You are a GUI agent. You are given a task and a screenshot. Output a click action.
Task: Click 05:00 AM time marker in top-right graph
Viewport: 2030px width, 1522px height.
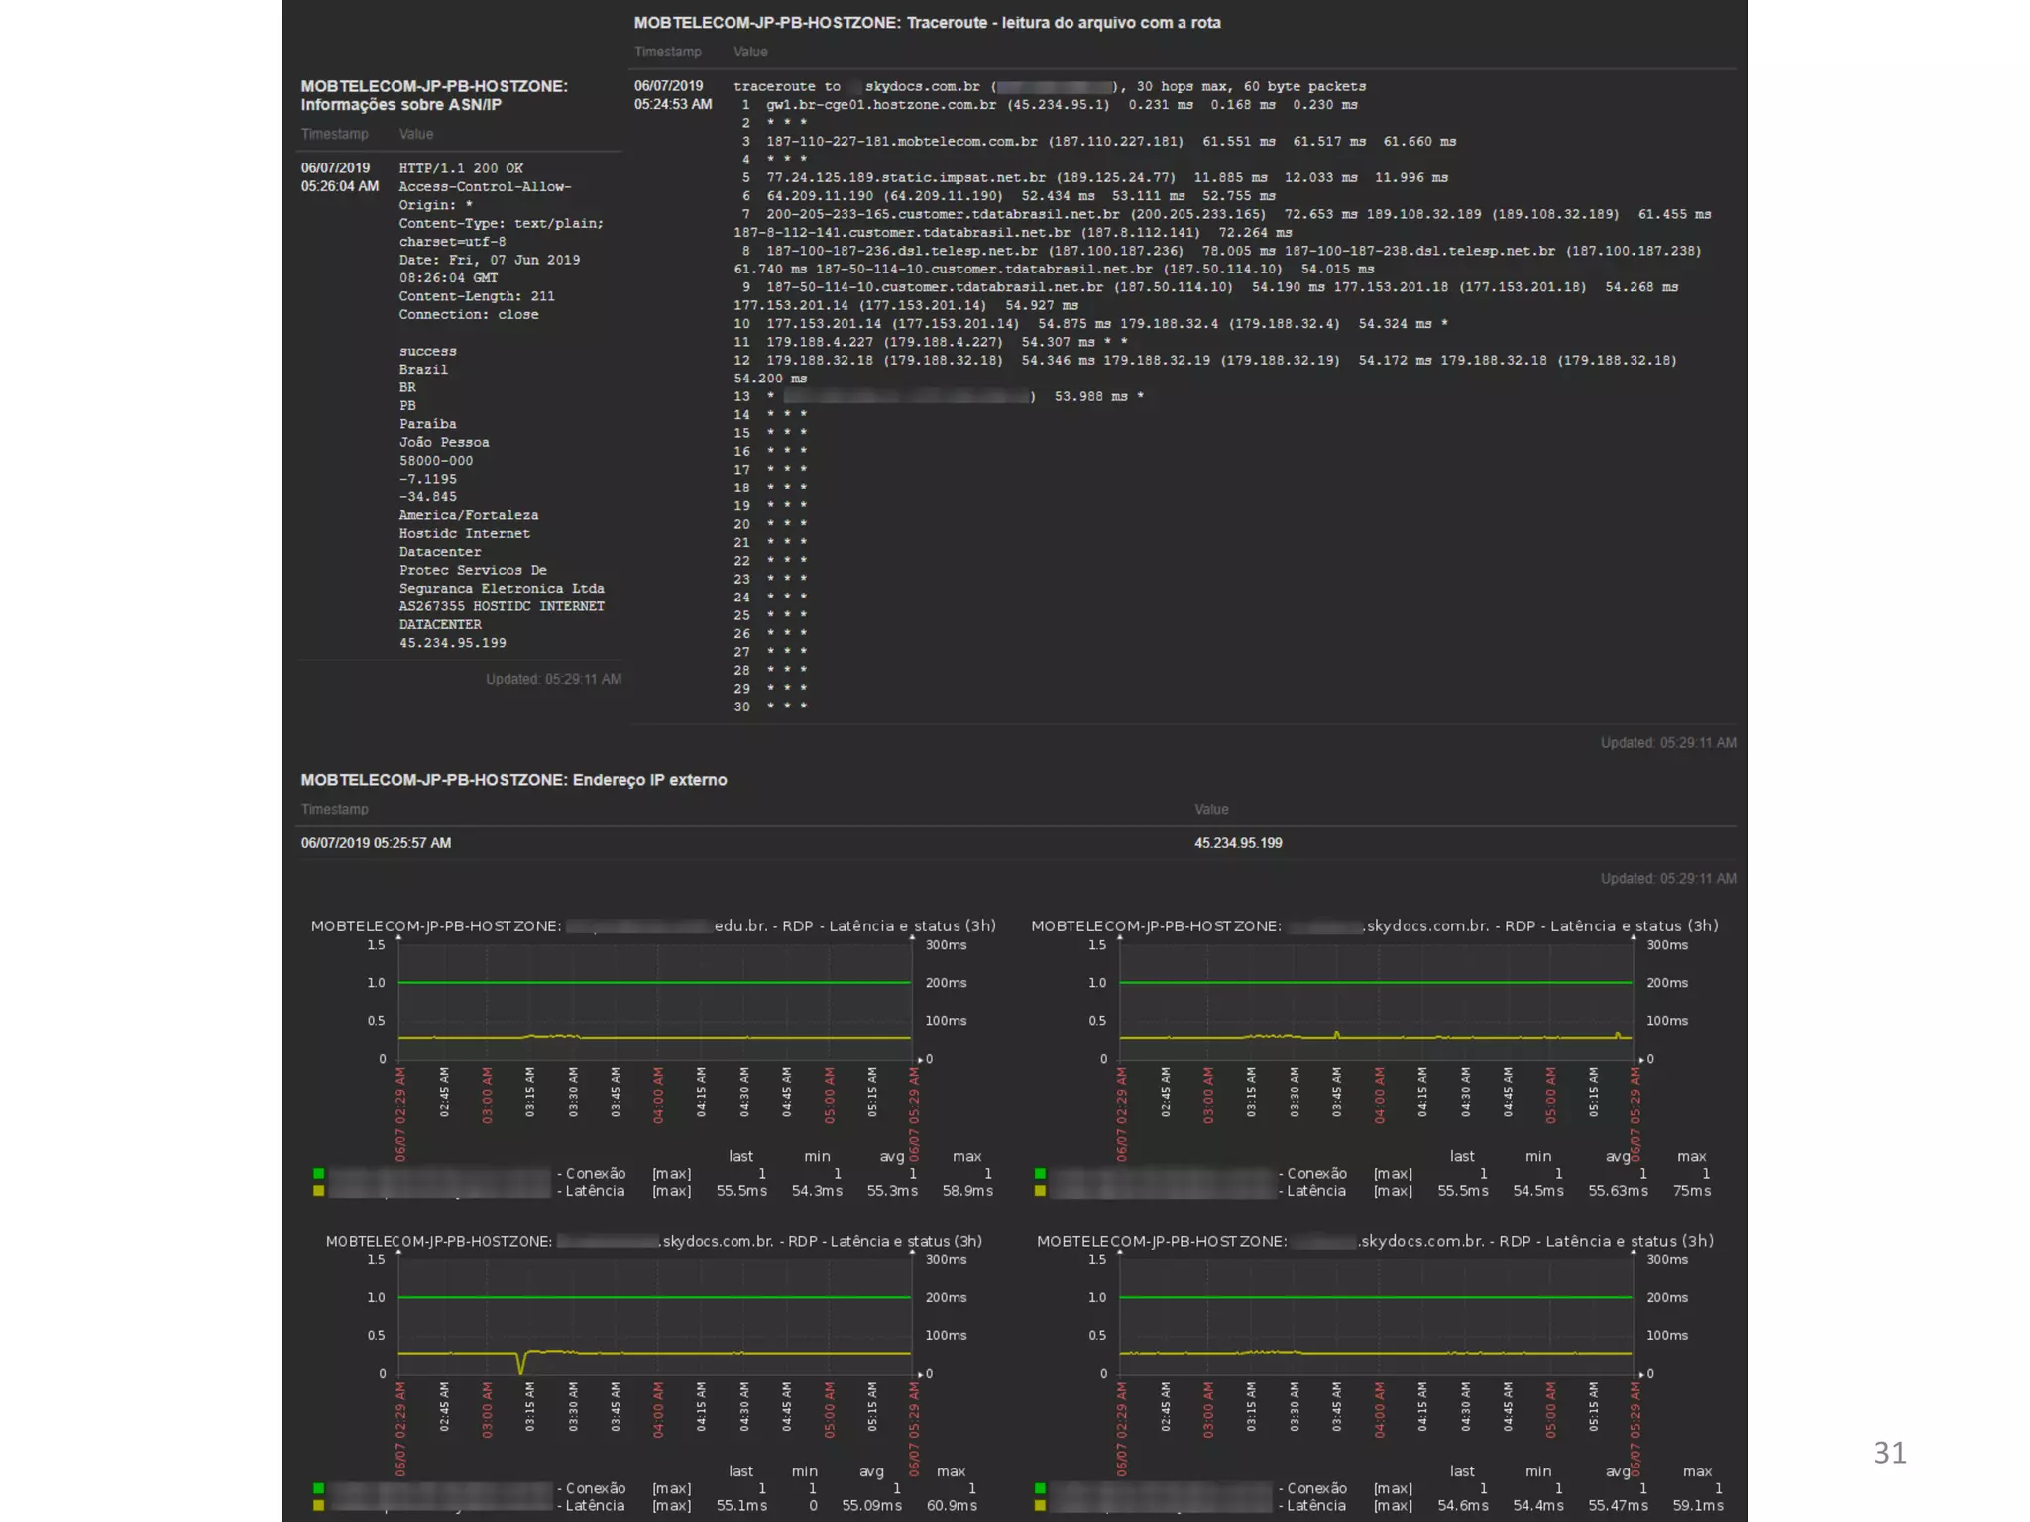(x=1550, y=1094)
